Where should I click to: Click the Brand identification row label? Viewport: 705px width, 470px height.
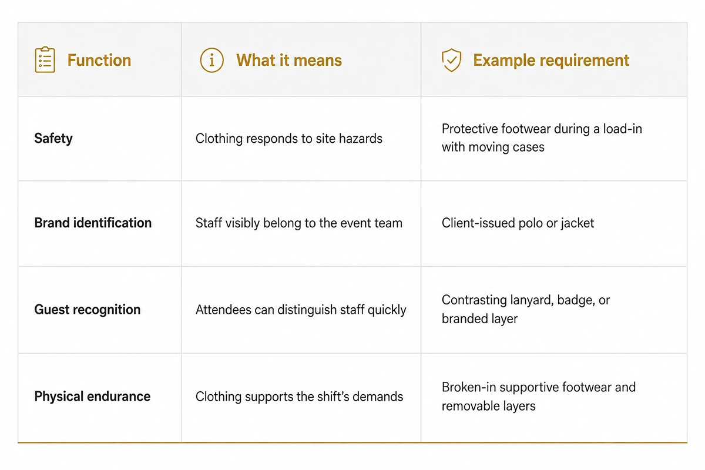point(93,223)
